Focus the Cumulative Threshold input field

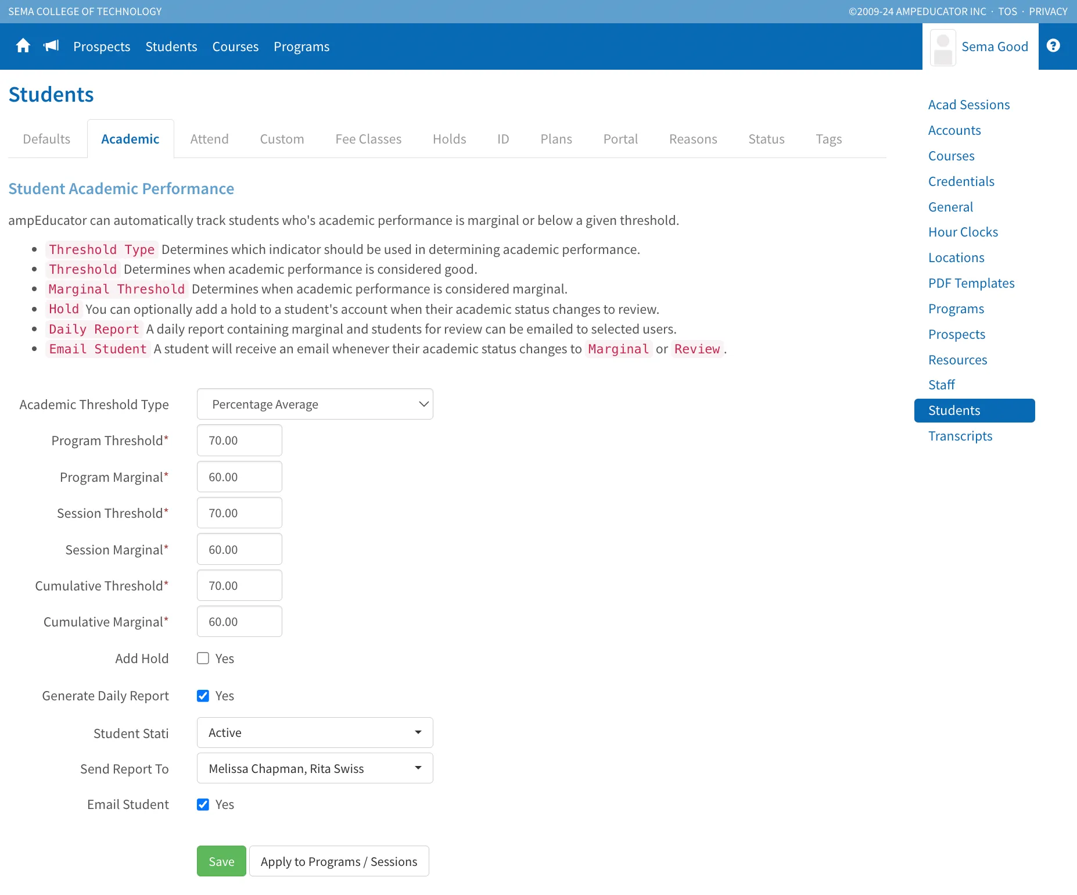[239, 585]
